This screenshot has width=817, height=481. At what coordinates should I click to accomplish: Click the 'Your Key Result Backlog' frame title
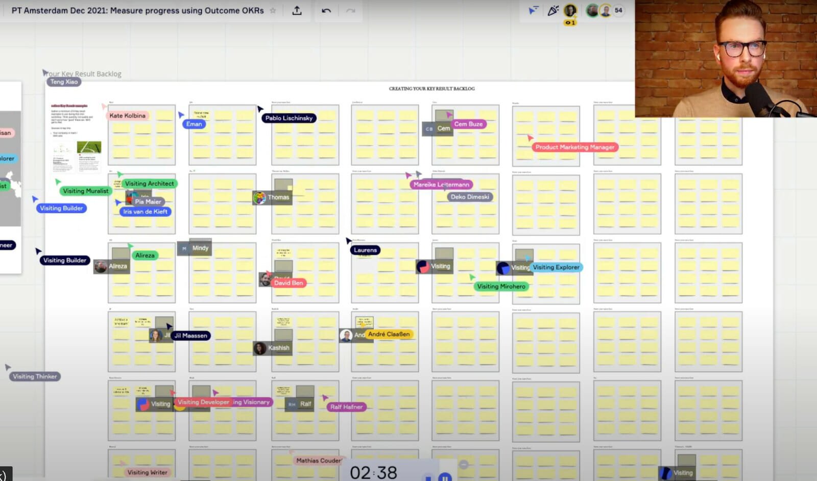coord(85,74)
